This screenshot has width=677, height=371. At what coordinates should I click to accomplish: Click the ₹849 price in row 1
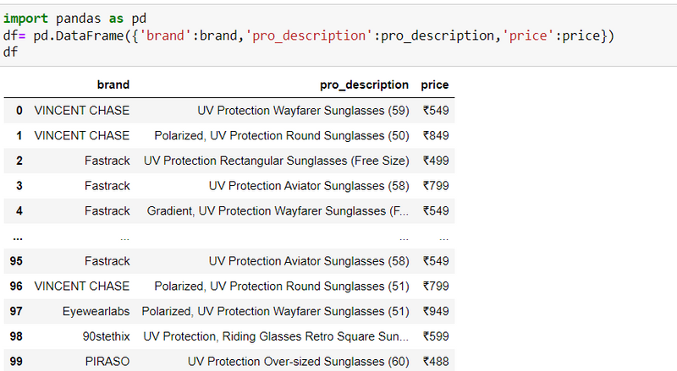click(436, 135)
